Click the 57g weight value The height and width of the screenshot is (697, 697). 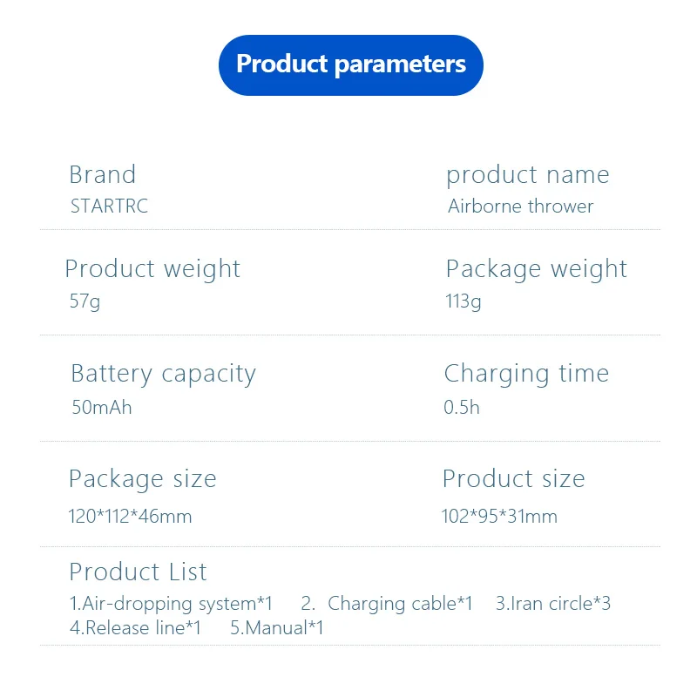pos(85,301)
